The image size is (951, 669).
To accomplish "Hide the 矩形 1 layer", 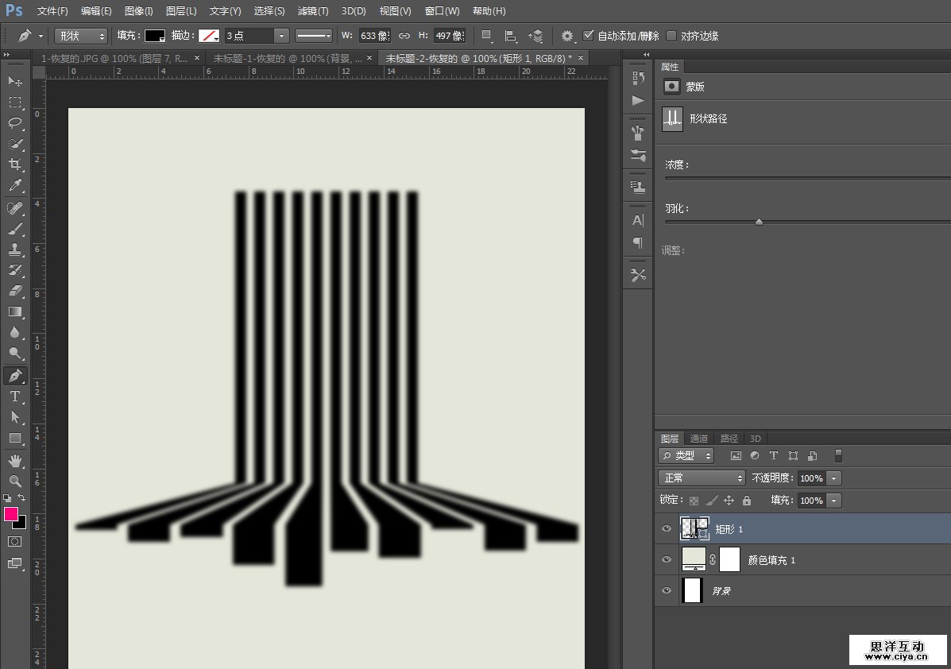I will (667, 528).
